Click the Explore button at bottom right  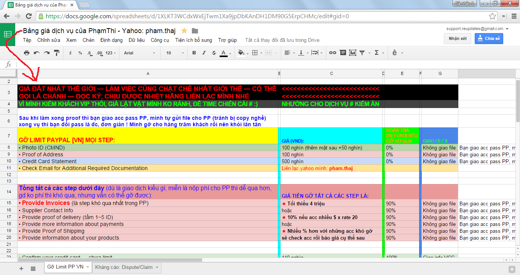coord(512,269)
